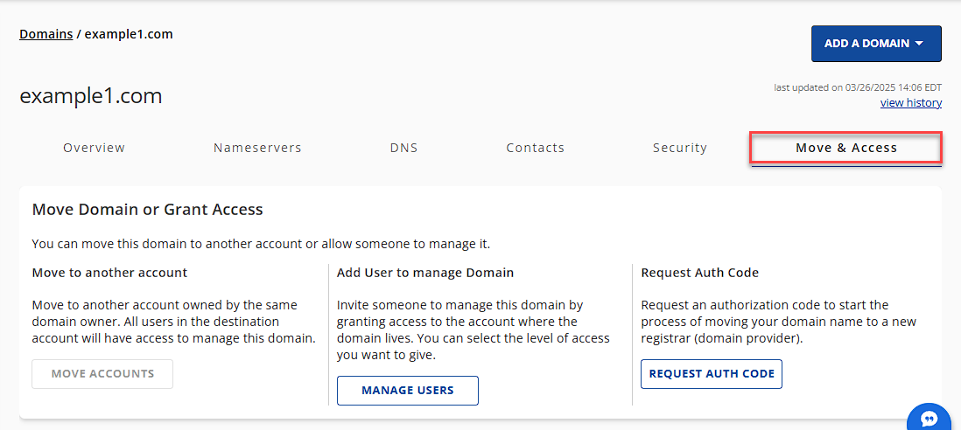Screen dimensions: 961x430
Task: Click the example1.com page heading
Action: coord(91,96)
